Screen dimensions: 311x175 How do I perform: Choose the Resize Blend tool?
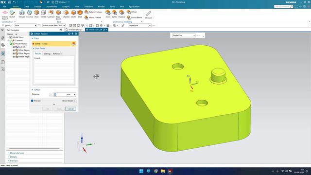[134, 17]
